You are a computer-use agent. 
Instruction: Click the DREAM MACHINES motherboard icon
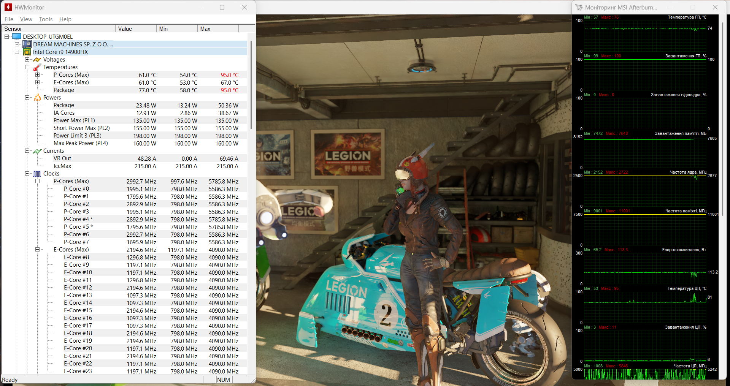click(x=27, y=44)
